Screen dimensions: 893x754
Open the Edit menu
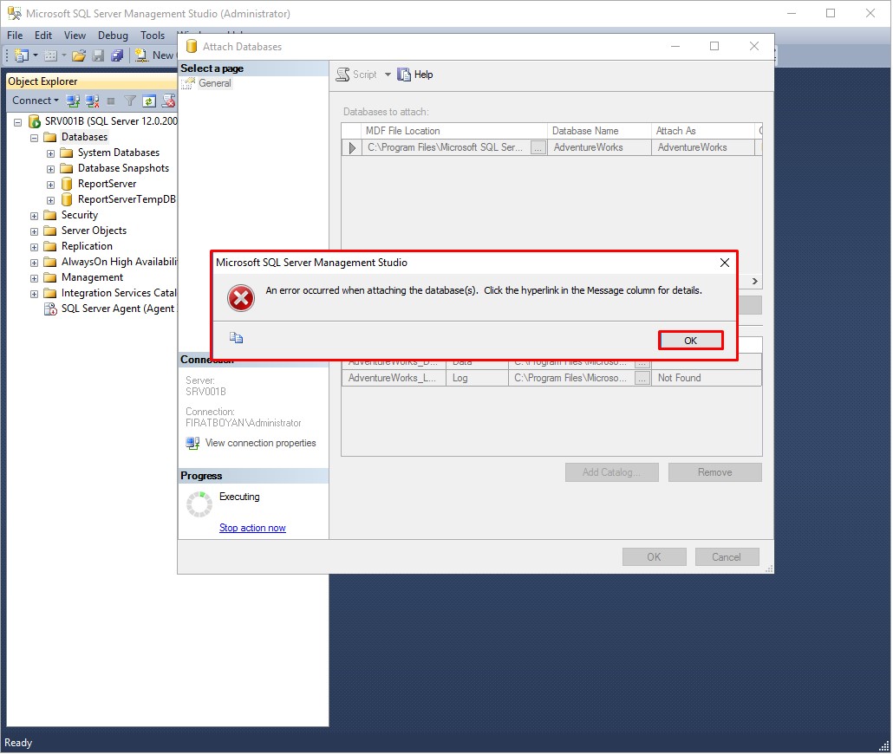point(43,36)
